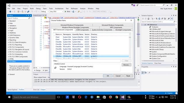Select the CKEditor row in components list
The width and height of the screenshot is (184, 103).
tap(91, 56)
